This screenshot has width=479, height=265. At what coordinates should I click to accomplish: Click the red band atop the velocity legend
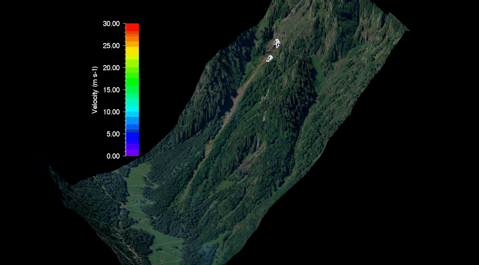click(x=132, y=27)
